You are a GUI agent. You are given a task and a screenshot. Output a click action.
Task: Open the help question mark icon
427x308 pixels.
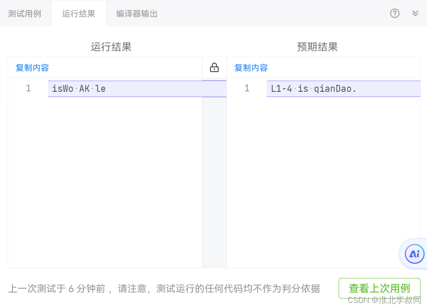[395, 13]
